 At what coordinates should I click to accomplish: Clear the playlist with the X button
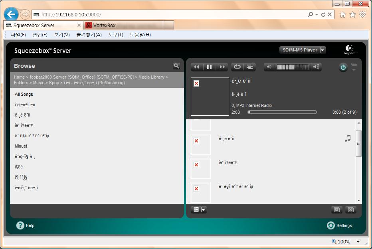pyautogui.click(x=350, y=209)
